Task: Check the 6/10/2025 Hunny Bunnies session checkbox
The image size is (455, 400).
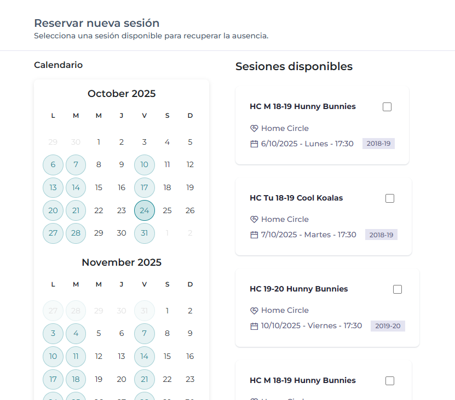Action: click(387, 107)
